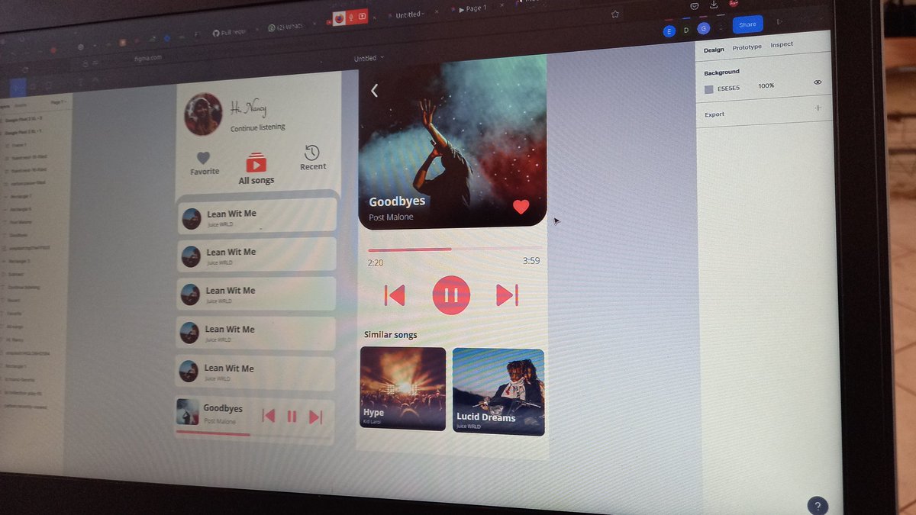The image size is (916, 515).
Task: Open the Lucid Dreams similar song card
Action: pyautogui.click(x=498, y=392)
